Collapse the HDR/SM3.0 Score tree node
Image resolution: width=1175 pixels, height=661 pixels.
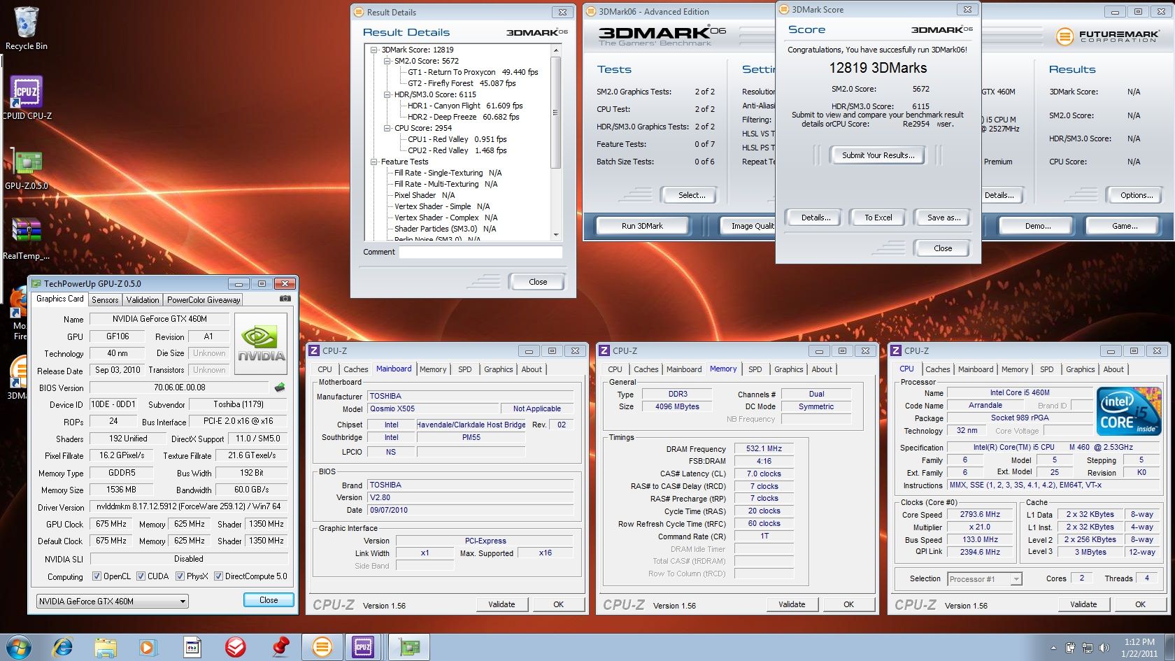[x=387, y=94]
